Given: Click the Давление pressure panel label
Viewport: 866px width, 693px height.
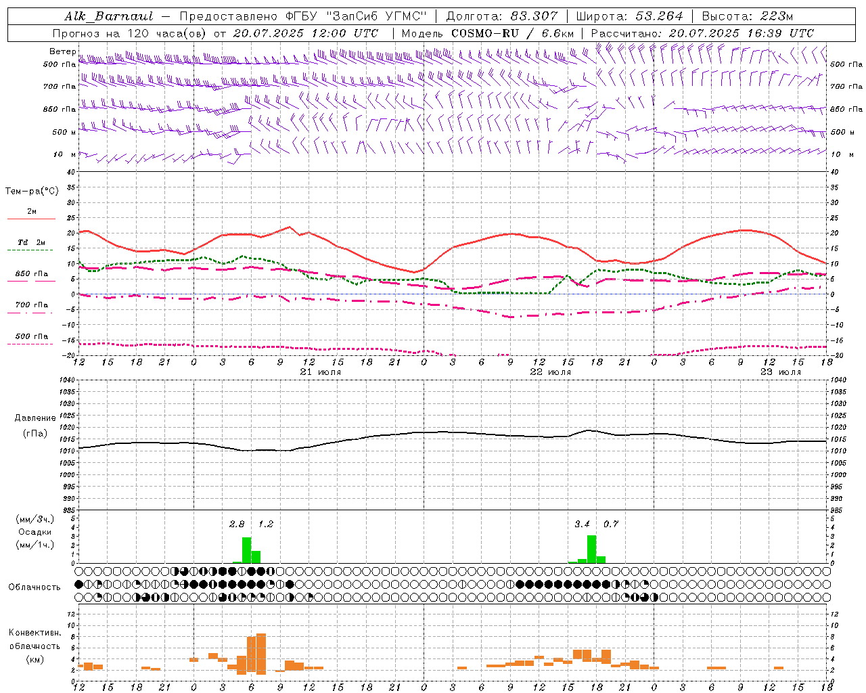Looking at the screenshot, I should [x=35, y=418].
